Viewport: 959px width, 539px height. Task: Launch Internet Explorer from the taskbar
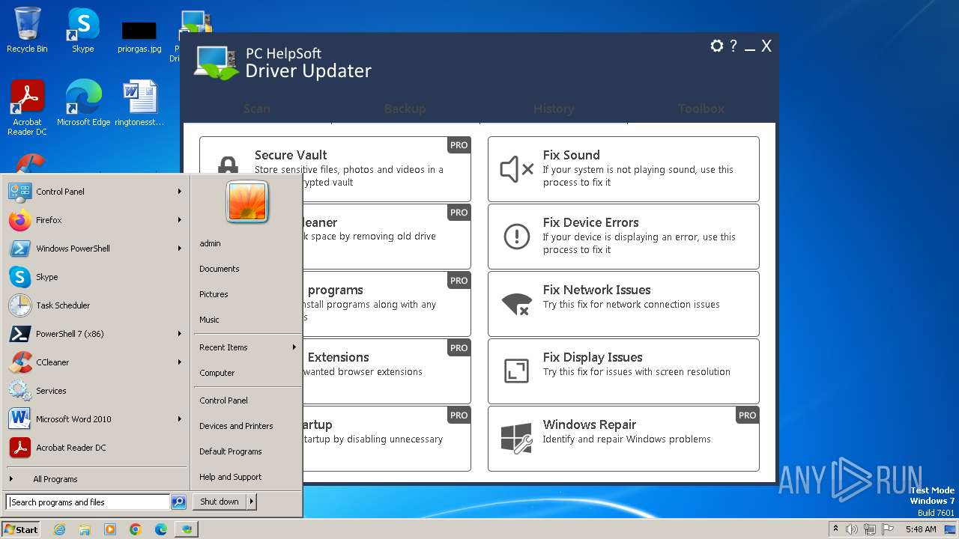pyautogui.click(x=59, y=529)
